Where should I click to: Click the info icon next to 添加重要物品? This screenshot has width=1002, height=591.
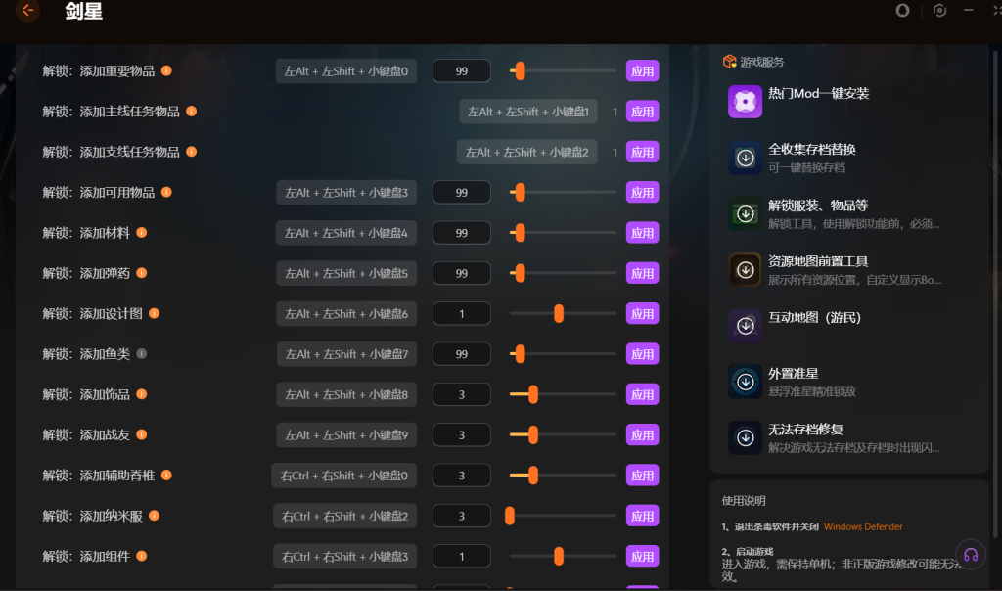click(167, 70)
